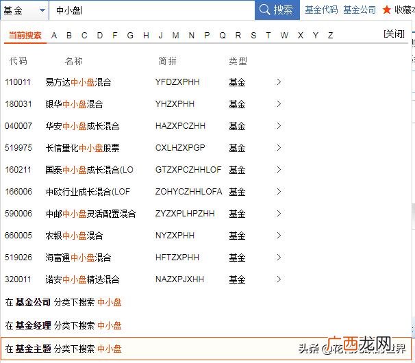Expand arrow for fund 320011 诺安中小盘精选混合
The image size is (415, 363).
pyautogui.click(x=279, y=279)
